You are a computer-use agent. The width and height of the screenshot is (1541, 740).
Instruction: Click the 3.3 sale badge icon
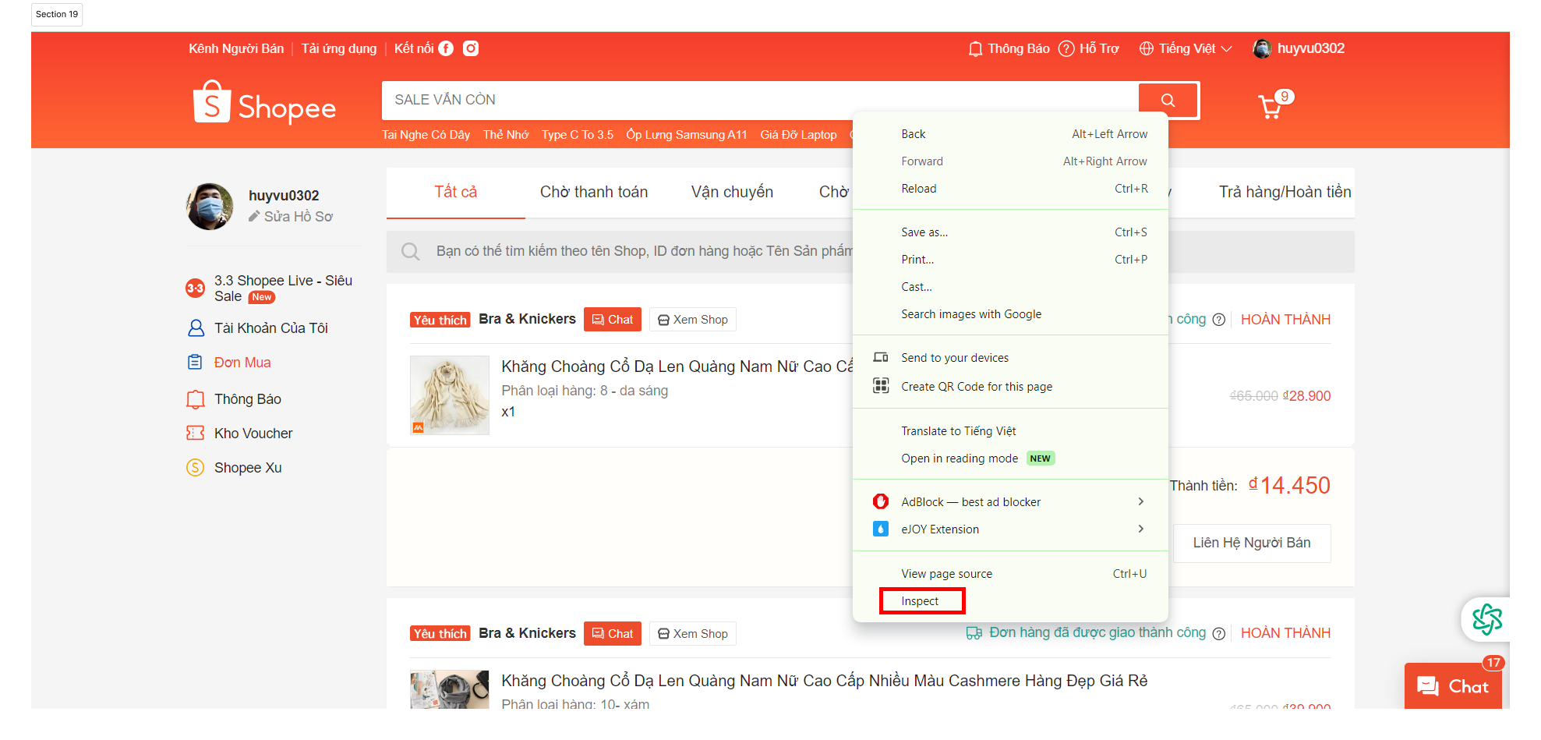195,289
